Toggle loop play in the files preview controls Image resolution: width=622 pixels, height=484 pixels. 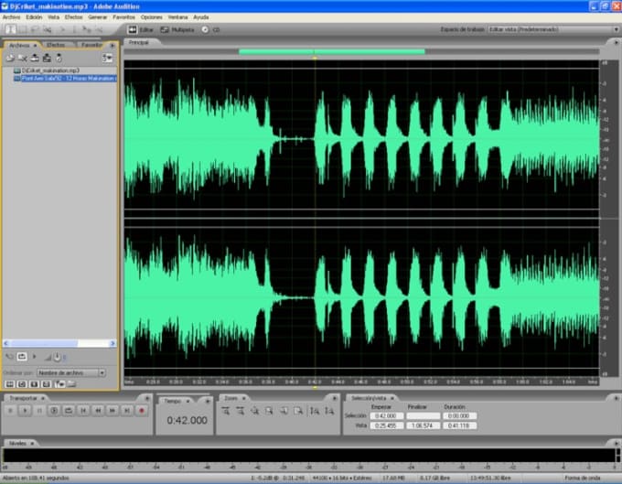click(22, 357)
